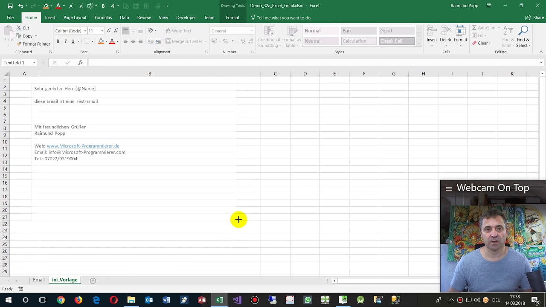Switch to the Formulas tab
Image resolution: width=546 pixels, height=307 pixels.
pyautogui.click(x=103, y=17)
